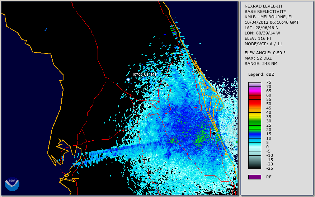Click the "10700 US 441" map label
The height and width of the screenshot is (197, 315).
pos(144,74)
